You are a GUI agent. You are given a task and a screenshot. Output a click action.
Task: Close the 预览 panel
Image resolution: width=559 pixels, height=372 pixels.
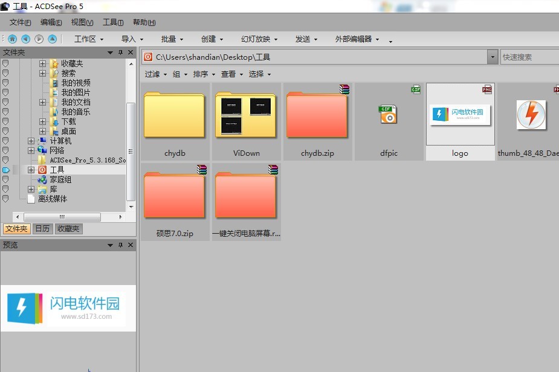click(131, 245)
